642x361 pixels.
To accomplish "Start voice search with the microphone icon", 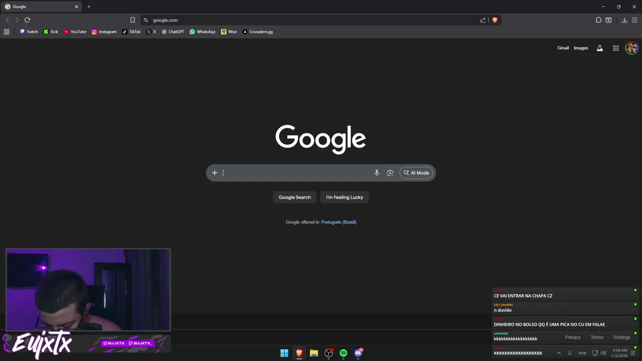I will (x=377, y=173).
